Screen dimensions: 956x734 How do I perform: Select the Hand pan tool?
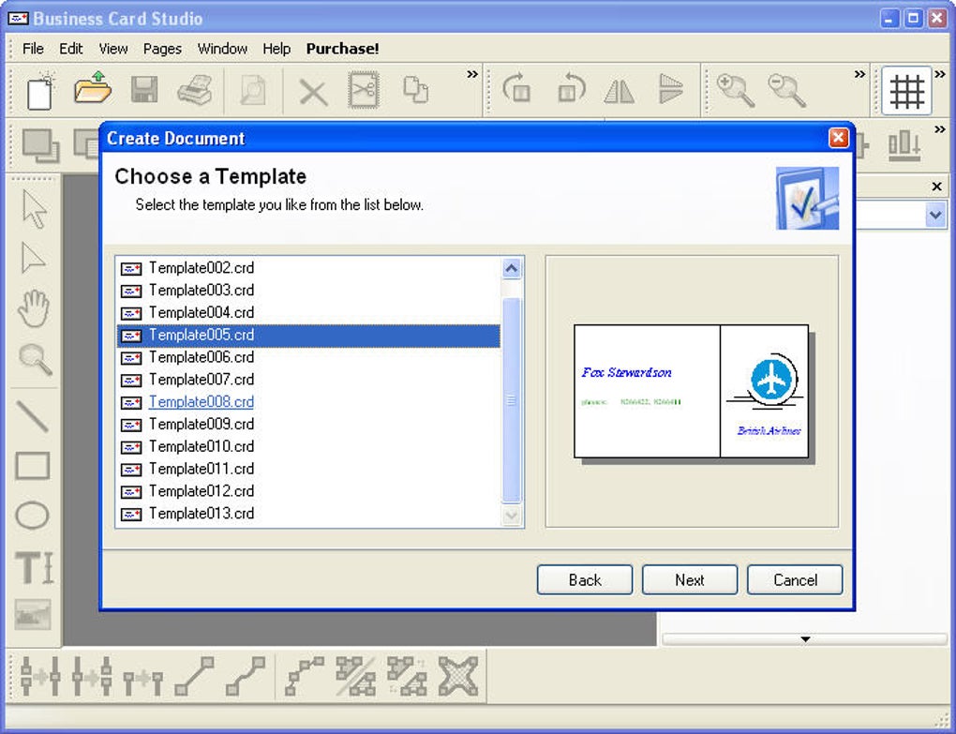pos(33,307)
